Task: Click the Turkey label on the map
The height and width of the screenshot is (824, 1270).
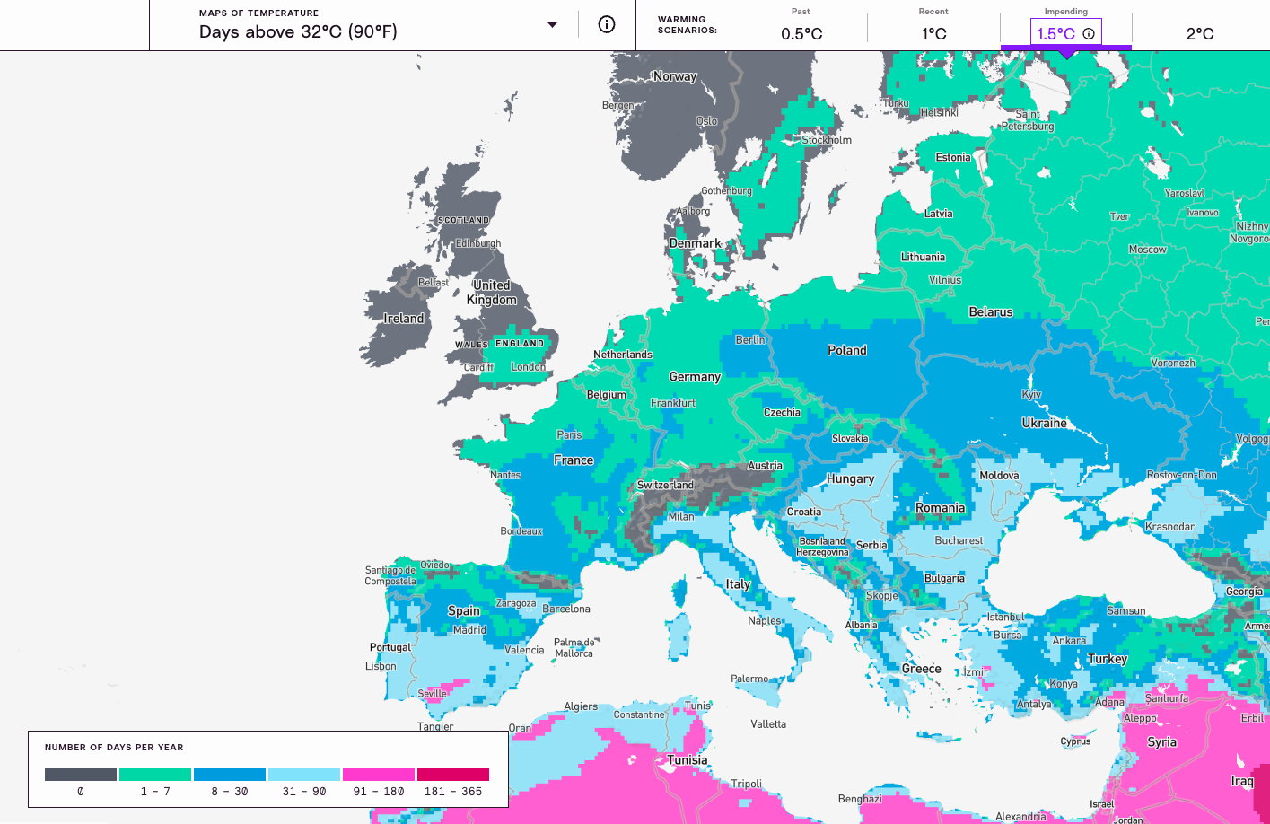Action: point(1107,659)
